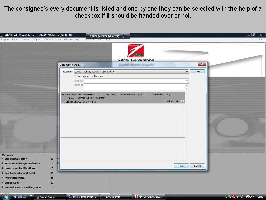Click Standard messages with error warning
Screen dimensions: 266x200
(22, 163)
